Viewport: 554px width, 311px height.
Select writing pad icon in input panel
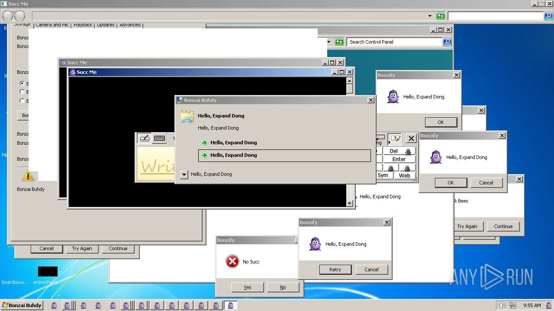point(145,138)
